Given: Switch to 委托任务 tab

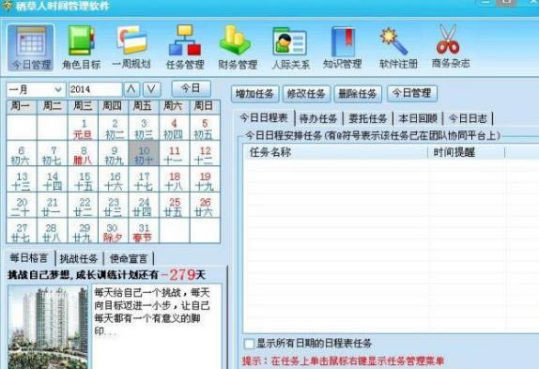Looking at the screenshot, I should 368,119.
